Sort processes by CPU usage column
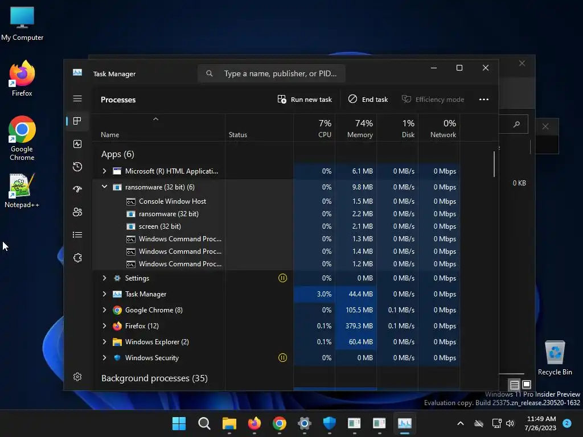The image size is (583, 437). tap(314, 127)
